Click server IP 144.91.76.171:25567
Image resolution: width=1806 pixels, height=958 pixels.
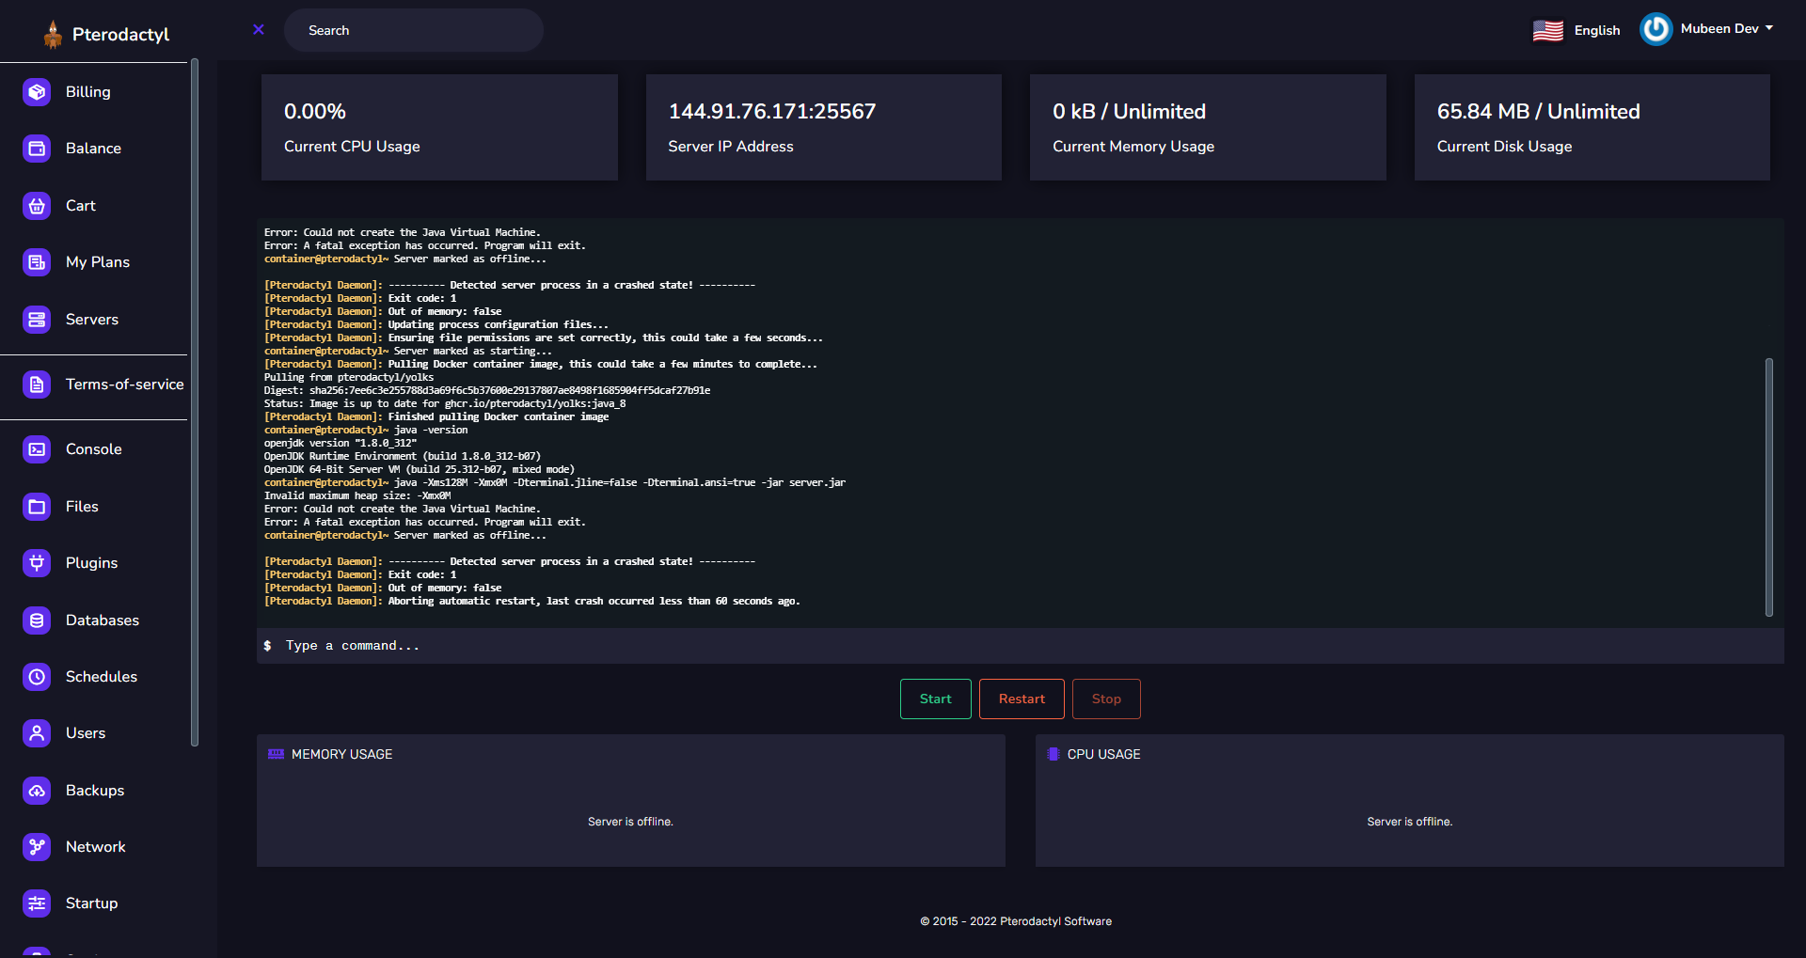tap(772, 112)
